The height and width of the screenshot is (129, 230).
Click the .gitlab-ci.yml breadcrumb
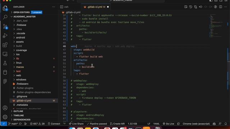(73, 12)
